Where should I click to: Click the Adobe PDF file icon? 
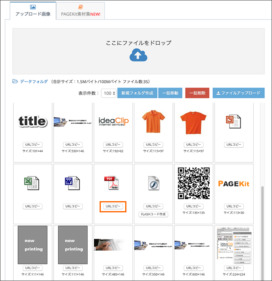click(x=112, y=183)
